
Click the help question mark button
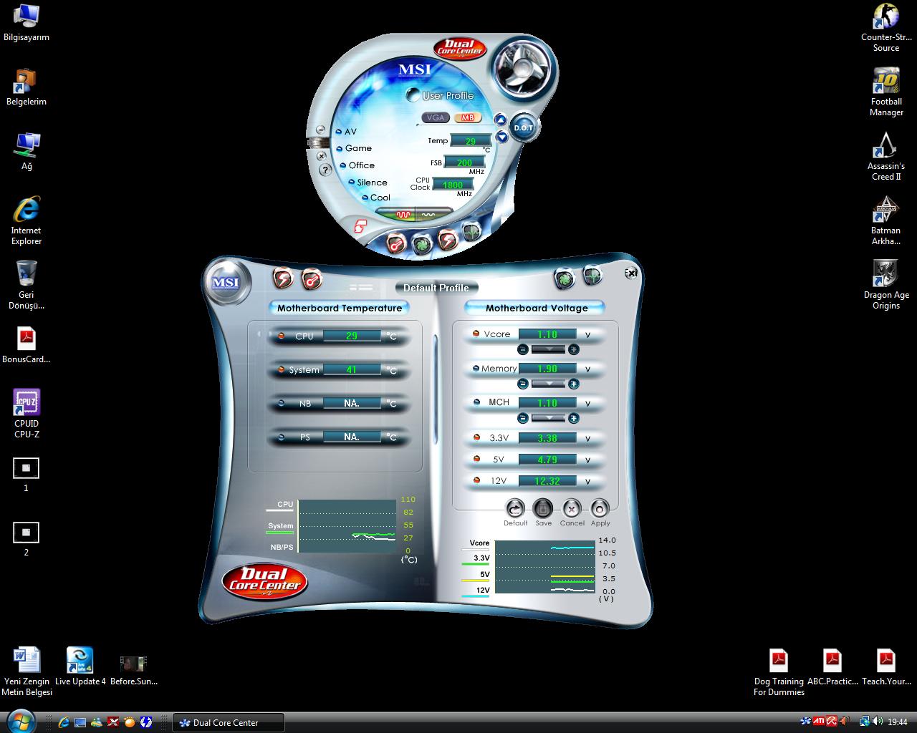pos(324,170)
